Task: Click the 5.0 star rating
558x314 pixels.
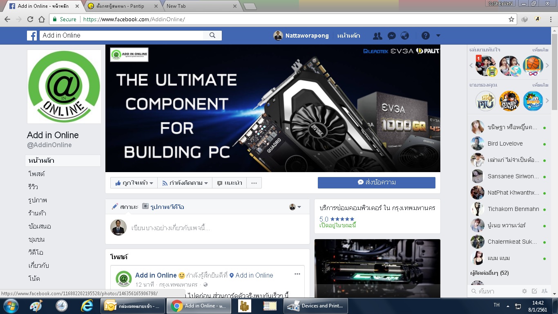Action: click(x=337, y=219)
